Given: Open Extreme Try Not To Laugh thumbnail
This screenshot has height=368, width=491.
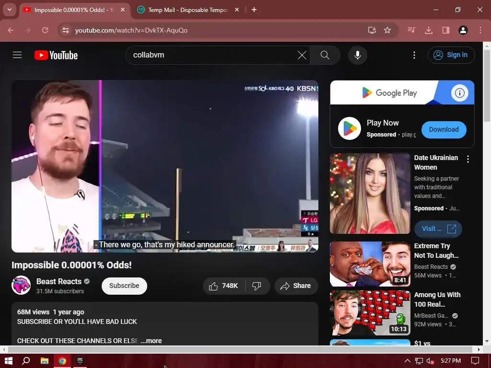Looking at the screenshot, I should (x=370, y=264).
